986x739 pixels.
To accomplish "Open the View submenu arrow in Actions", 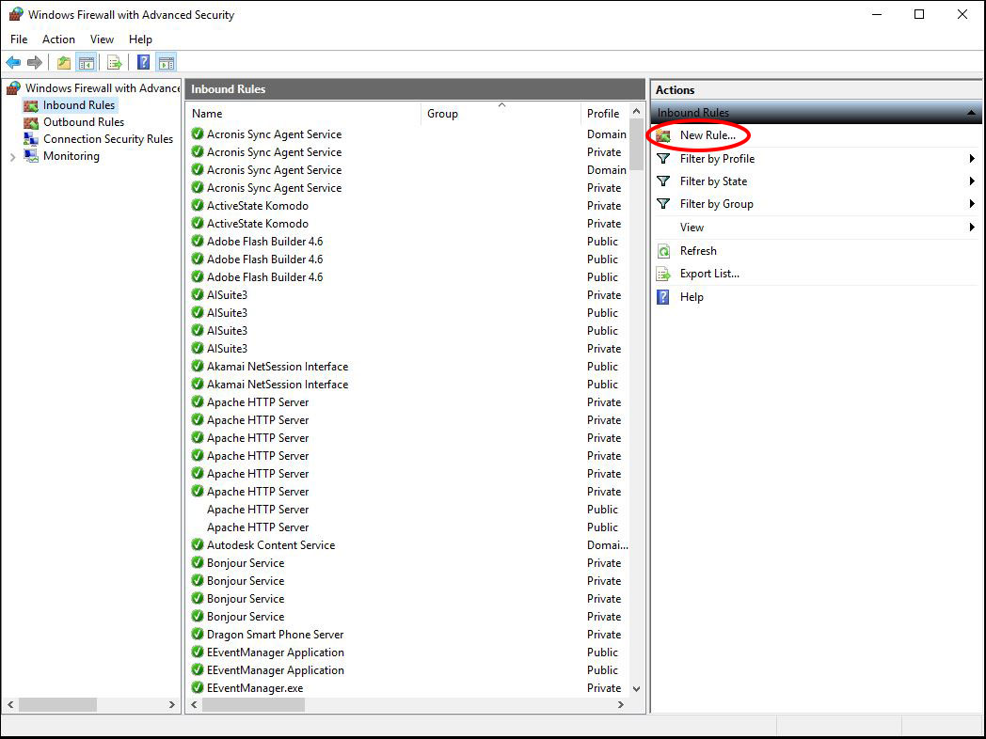I will coord(972,227).
